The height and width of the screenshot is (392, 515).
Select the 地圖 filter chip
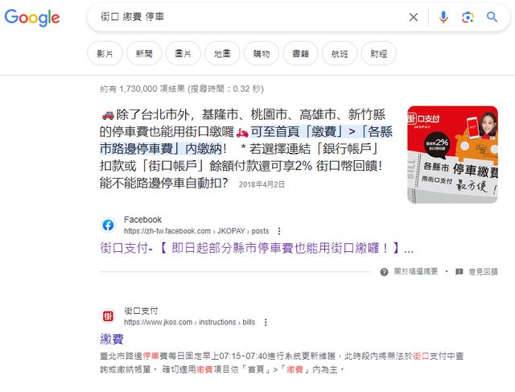click(222, 53)
